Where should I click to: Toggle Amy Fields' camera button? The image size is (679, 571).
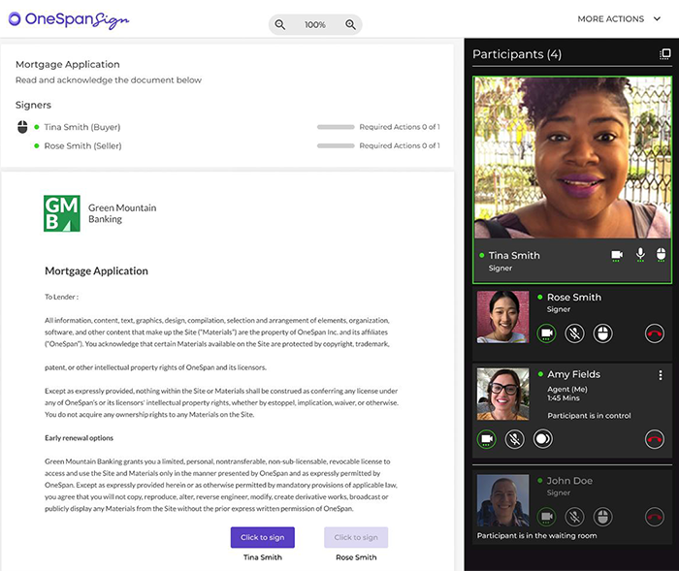coord(487,439)
